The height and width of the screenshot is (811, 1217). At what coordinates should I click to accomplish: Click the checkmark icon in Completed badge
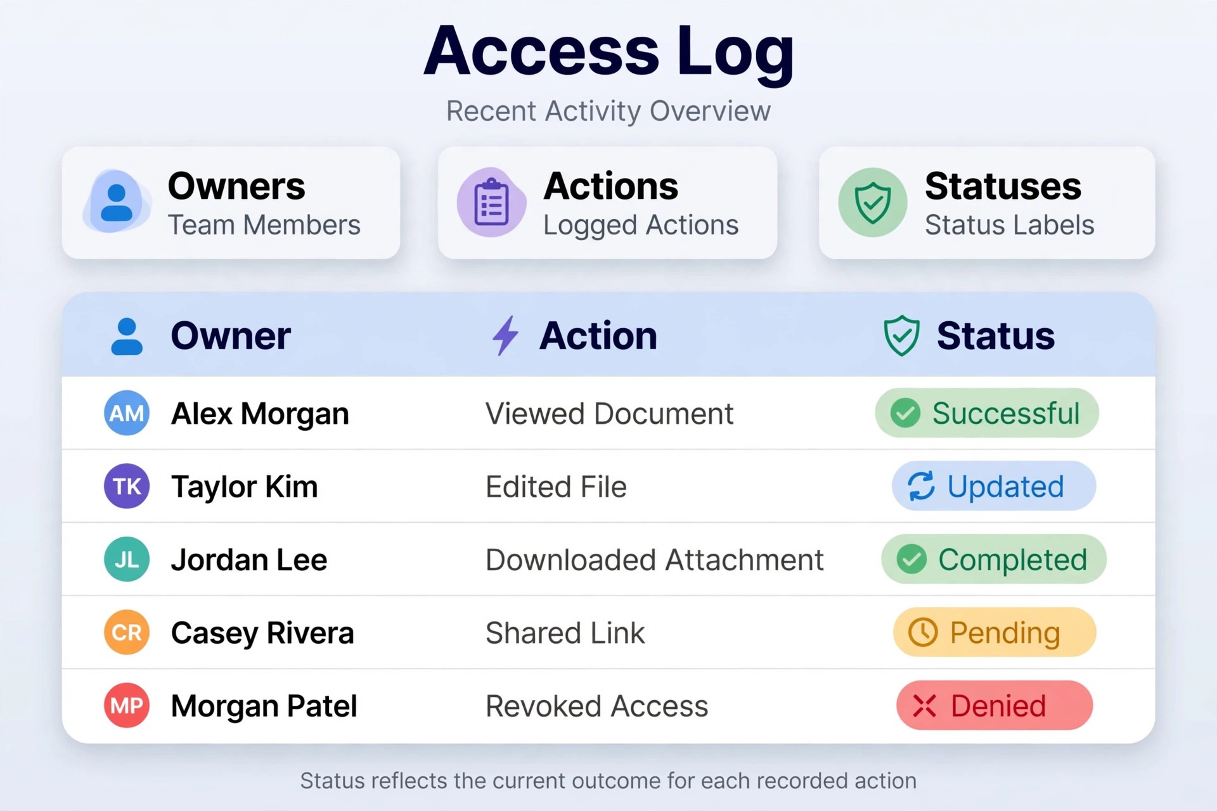click(x=911, y=559)
